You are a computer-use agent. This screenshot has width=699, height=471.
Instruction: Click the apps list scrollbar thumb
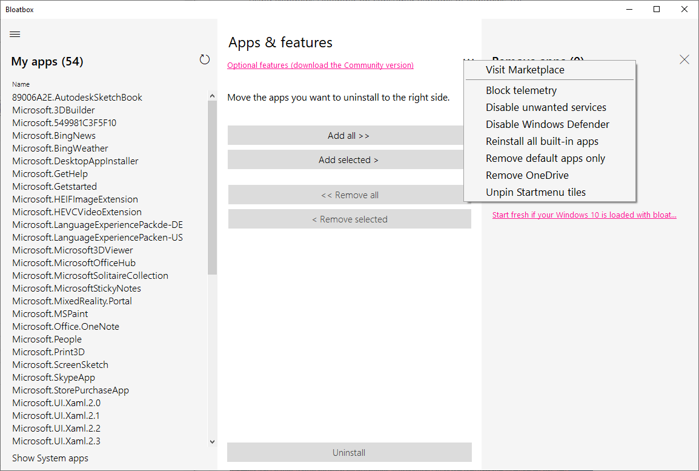click(212, 188)
